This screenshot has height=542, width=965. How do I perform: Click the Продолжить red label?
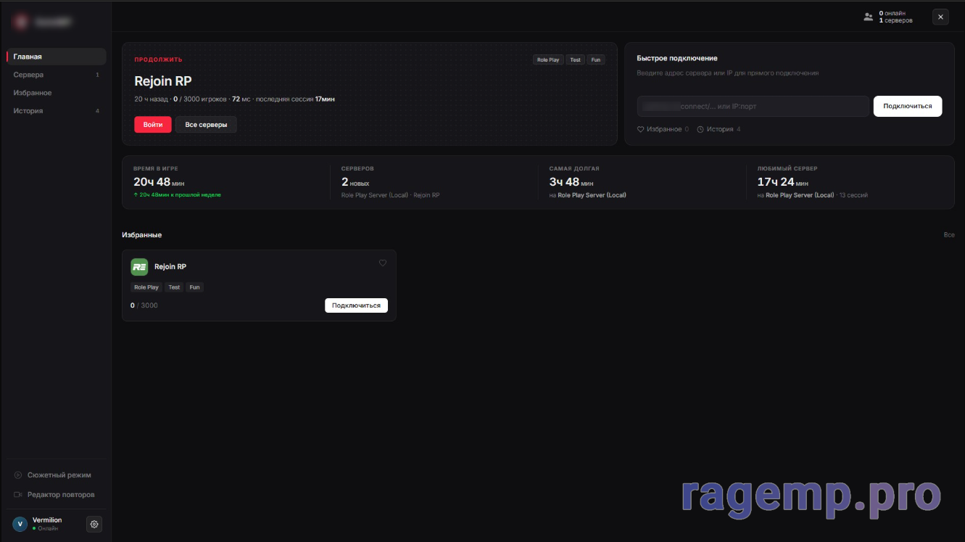(x=158, y=59)
